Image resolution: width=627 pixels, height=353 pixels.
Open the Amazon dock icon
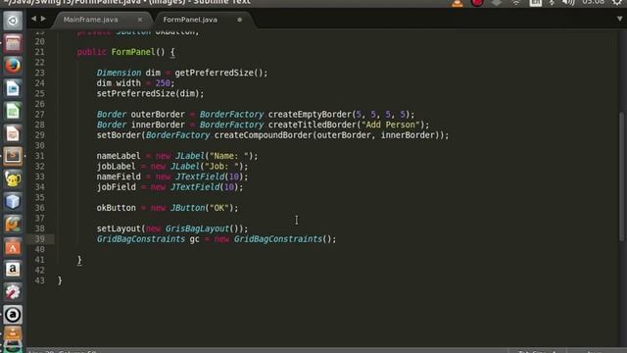pos(13,270)
